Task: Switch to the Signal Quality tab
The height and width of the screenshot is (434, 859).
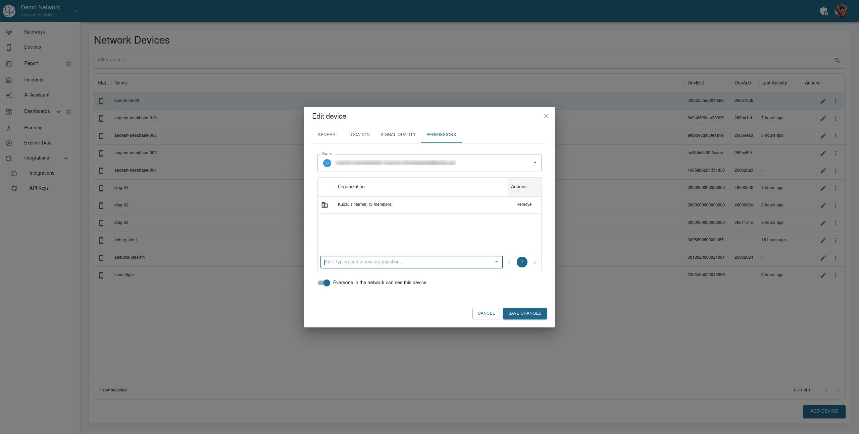Action: coord(398,135)
